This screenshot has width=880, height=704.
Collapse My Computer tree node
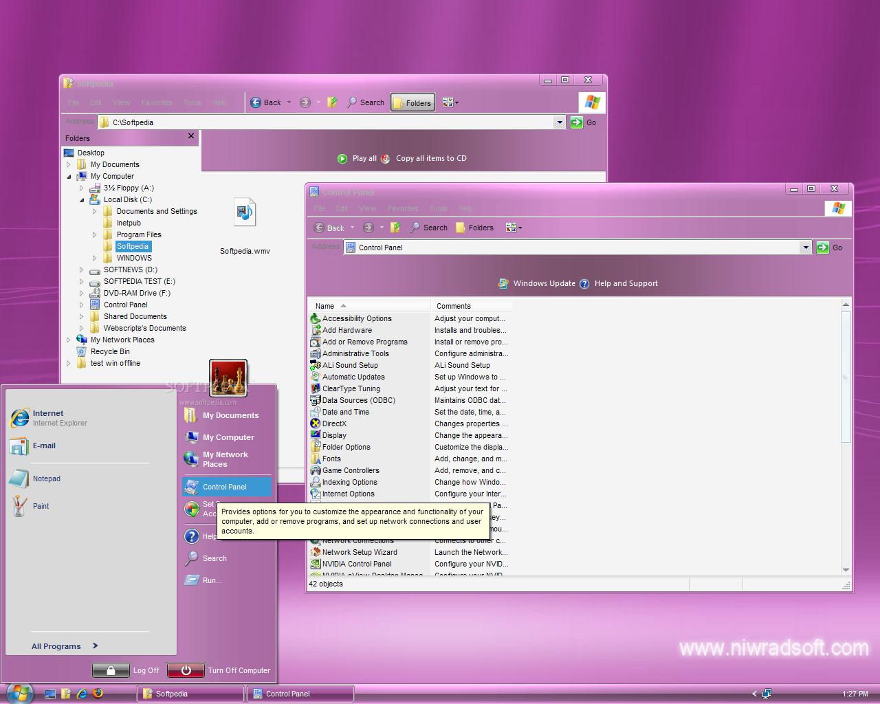(69, 177)
